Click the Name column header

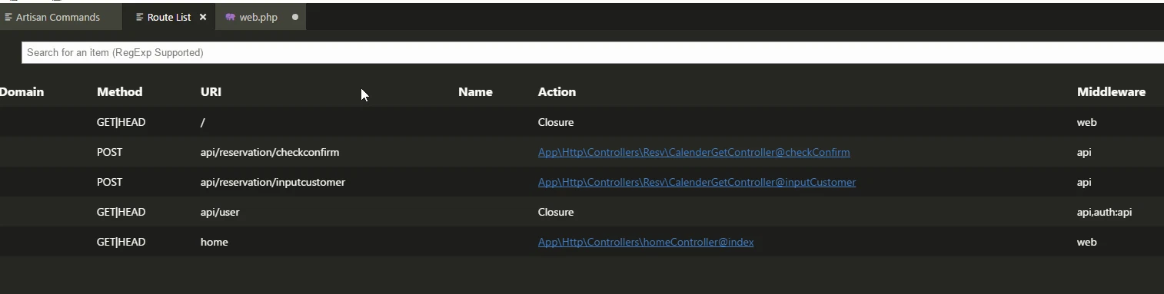pos(475,92)
